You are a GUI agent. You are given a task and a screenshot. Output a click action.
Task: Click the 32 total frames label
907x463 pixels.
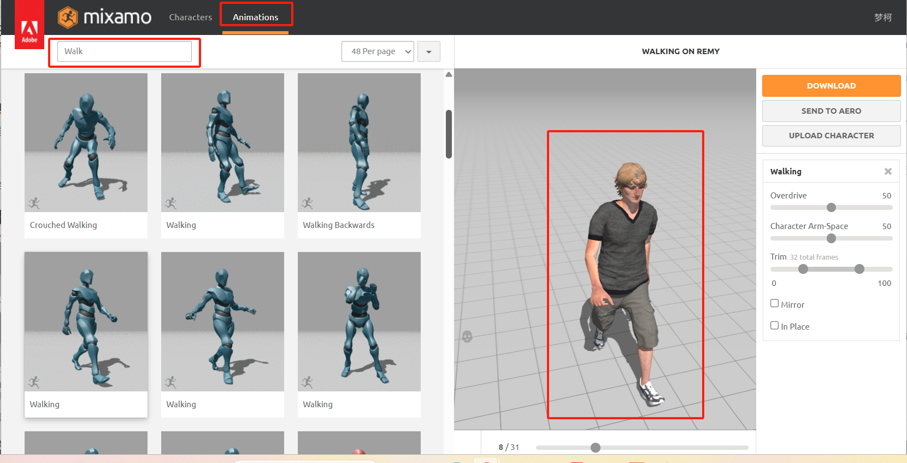(814, 257)
